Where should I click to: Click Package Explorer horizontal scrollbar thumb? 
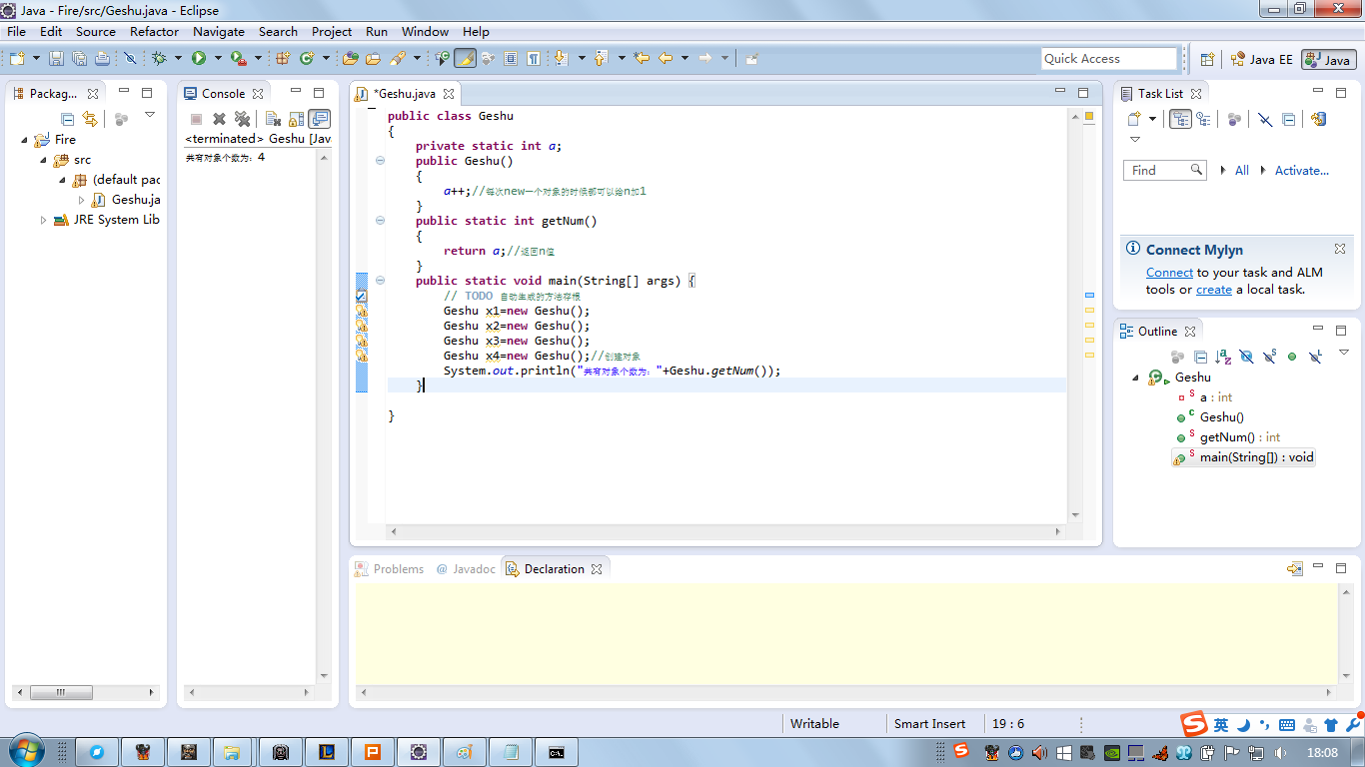pyautogui.click(x=61, y=692)
